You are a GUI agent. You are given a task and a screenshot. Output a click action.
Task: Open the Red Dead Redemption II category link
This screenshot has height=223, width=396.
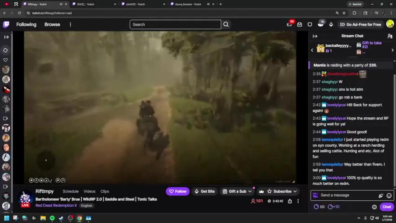(x=56, y=205)
